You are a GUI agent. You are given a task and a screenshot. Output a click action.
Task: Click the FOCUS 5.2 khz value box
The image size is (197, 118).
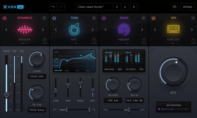tap(37, 110)
